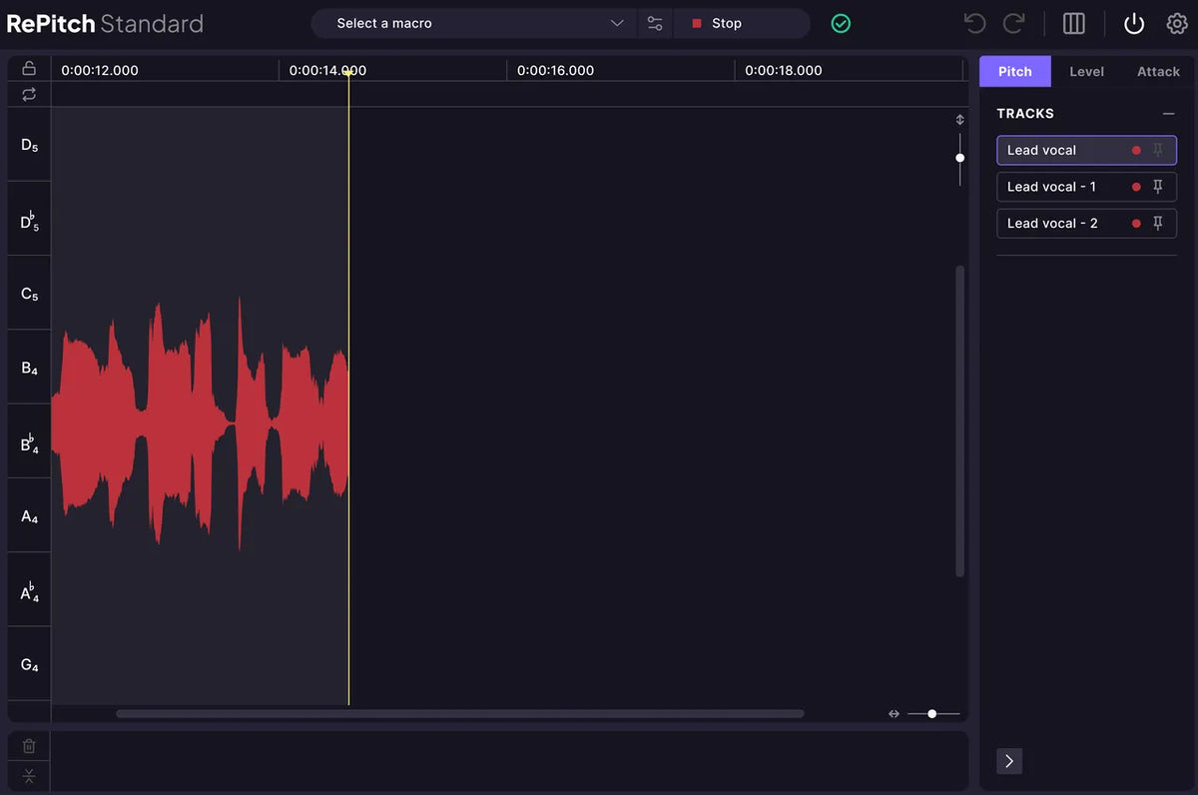Switch to the Level tab
The image size is (1198, 795).
(x=1086, y=72)
